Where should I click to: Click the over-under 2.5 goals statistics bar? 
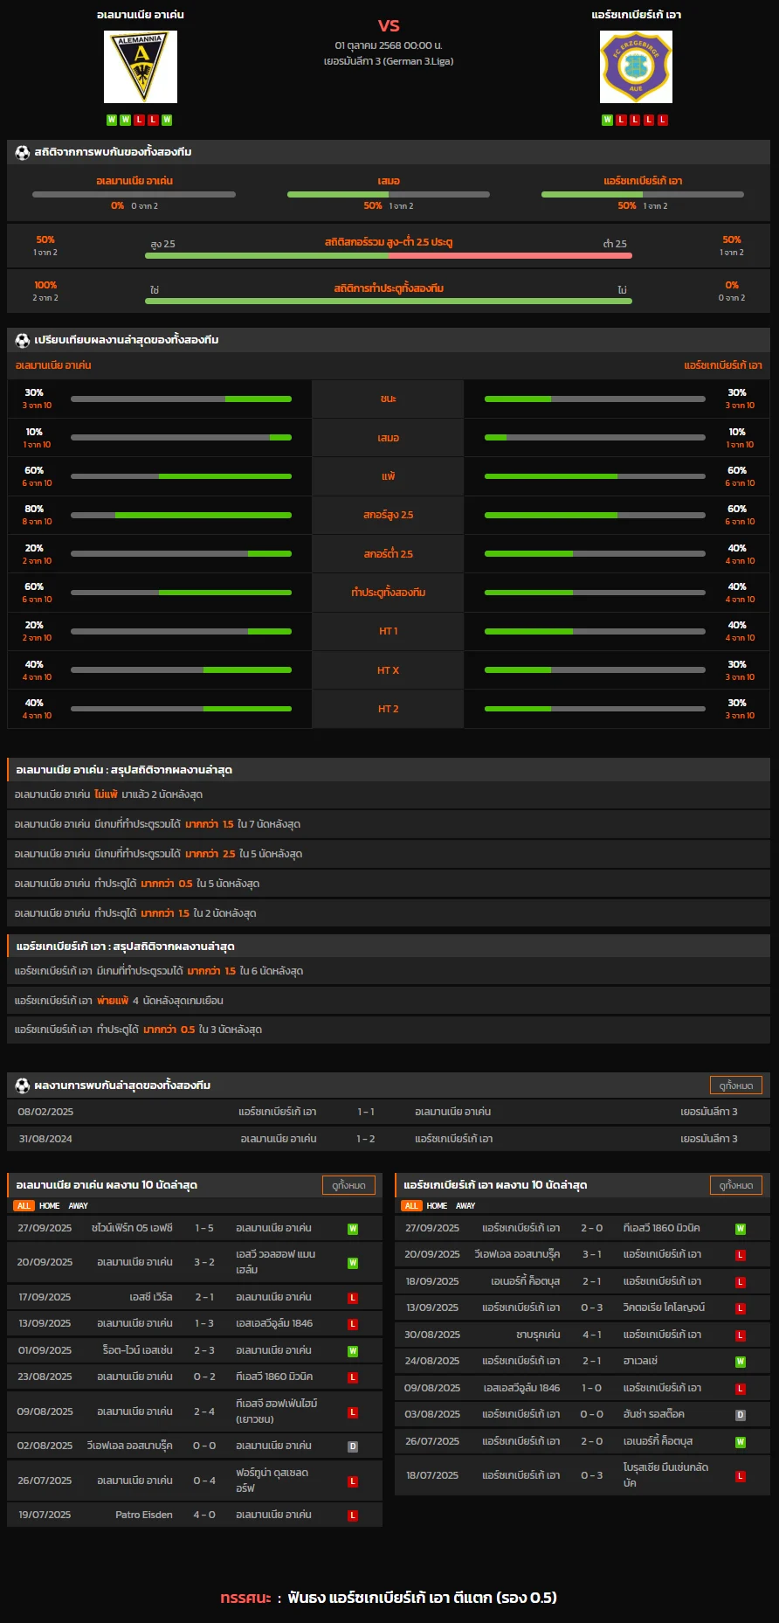tap(388, 255)
